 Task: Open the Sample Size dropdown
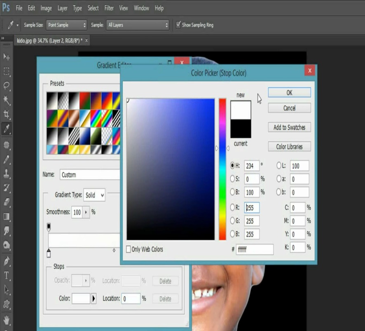(66, 25)
